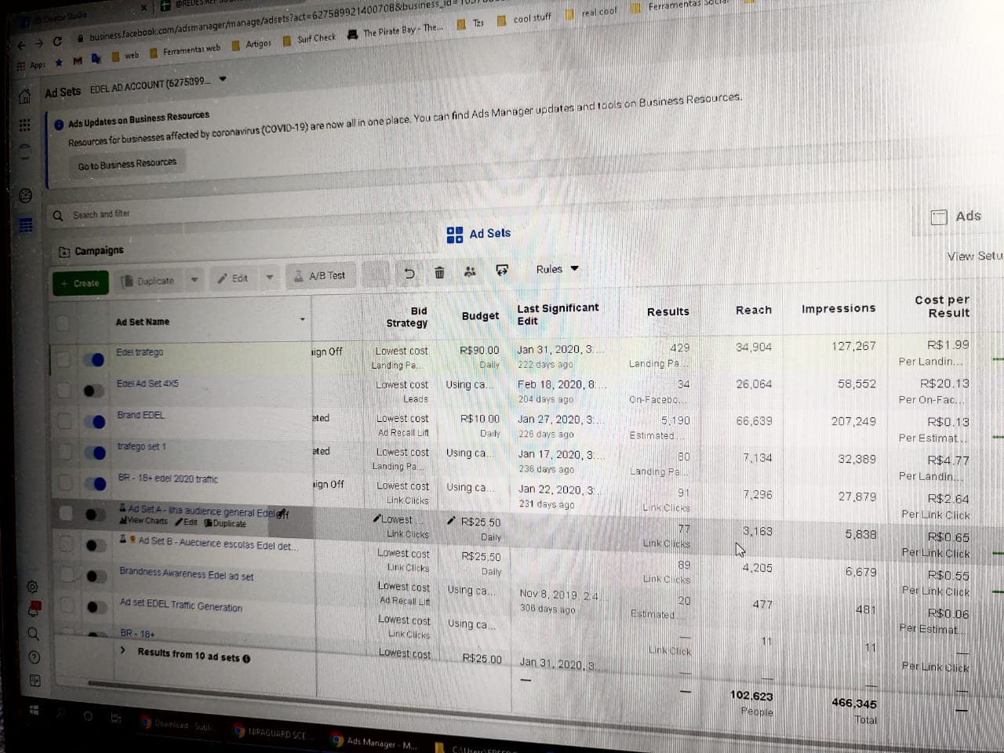Expand the Results from 10 ad sets row
Viewport: 1004px width, 753px height.
click(123, 650)
